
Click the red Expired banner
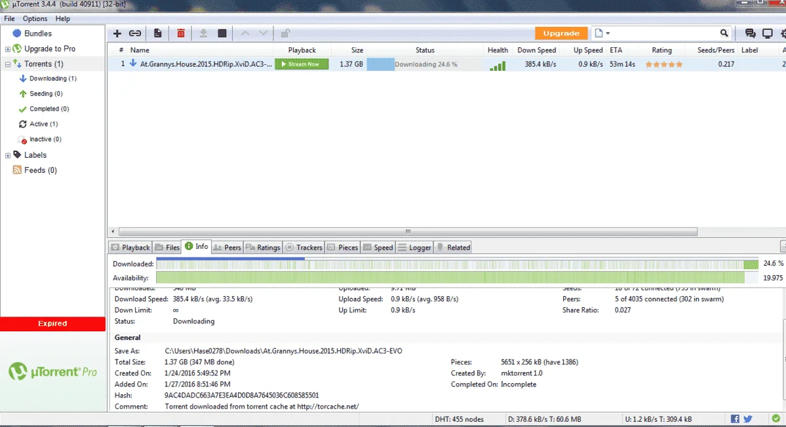(x=52, y=324)
